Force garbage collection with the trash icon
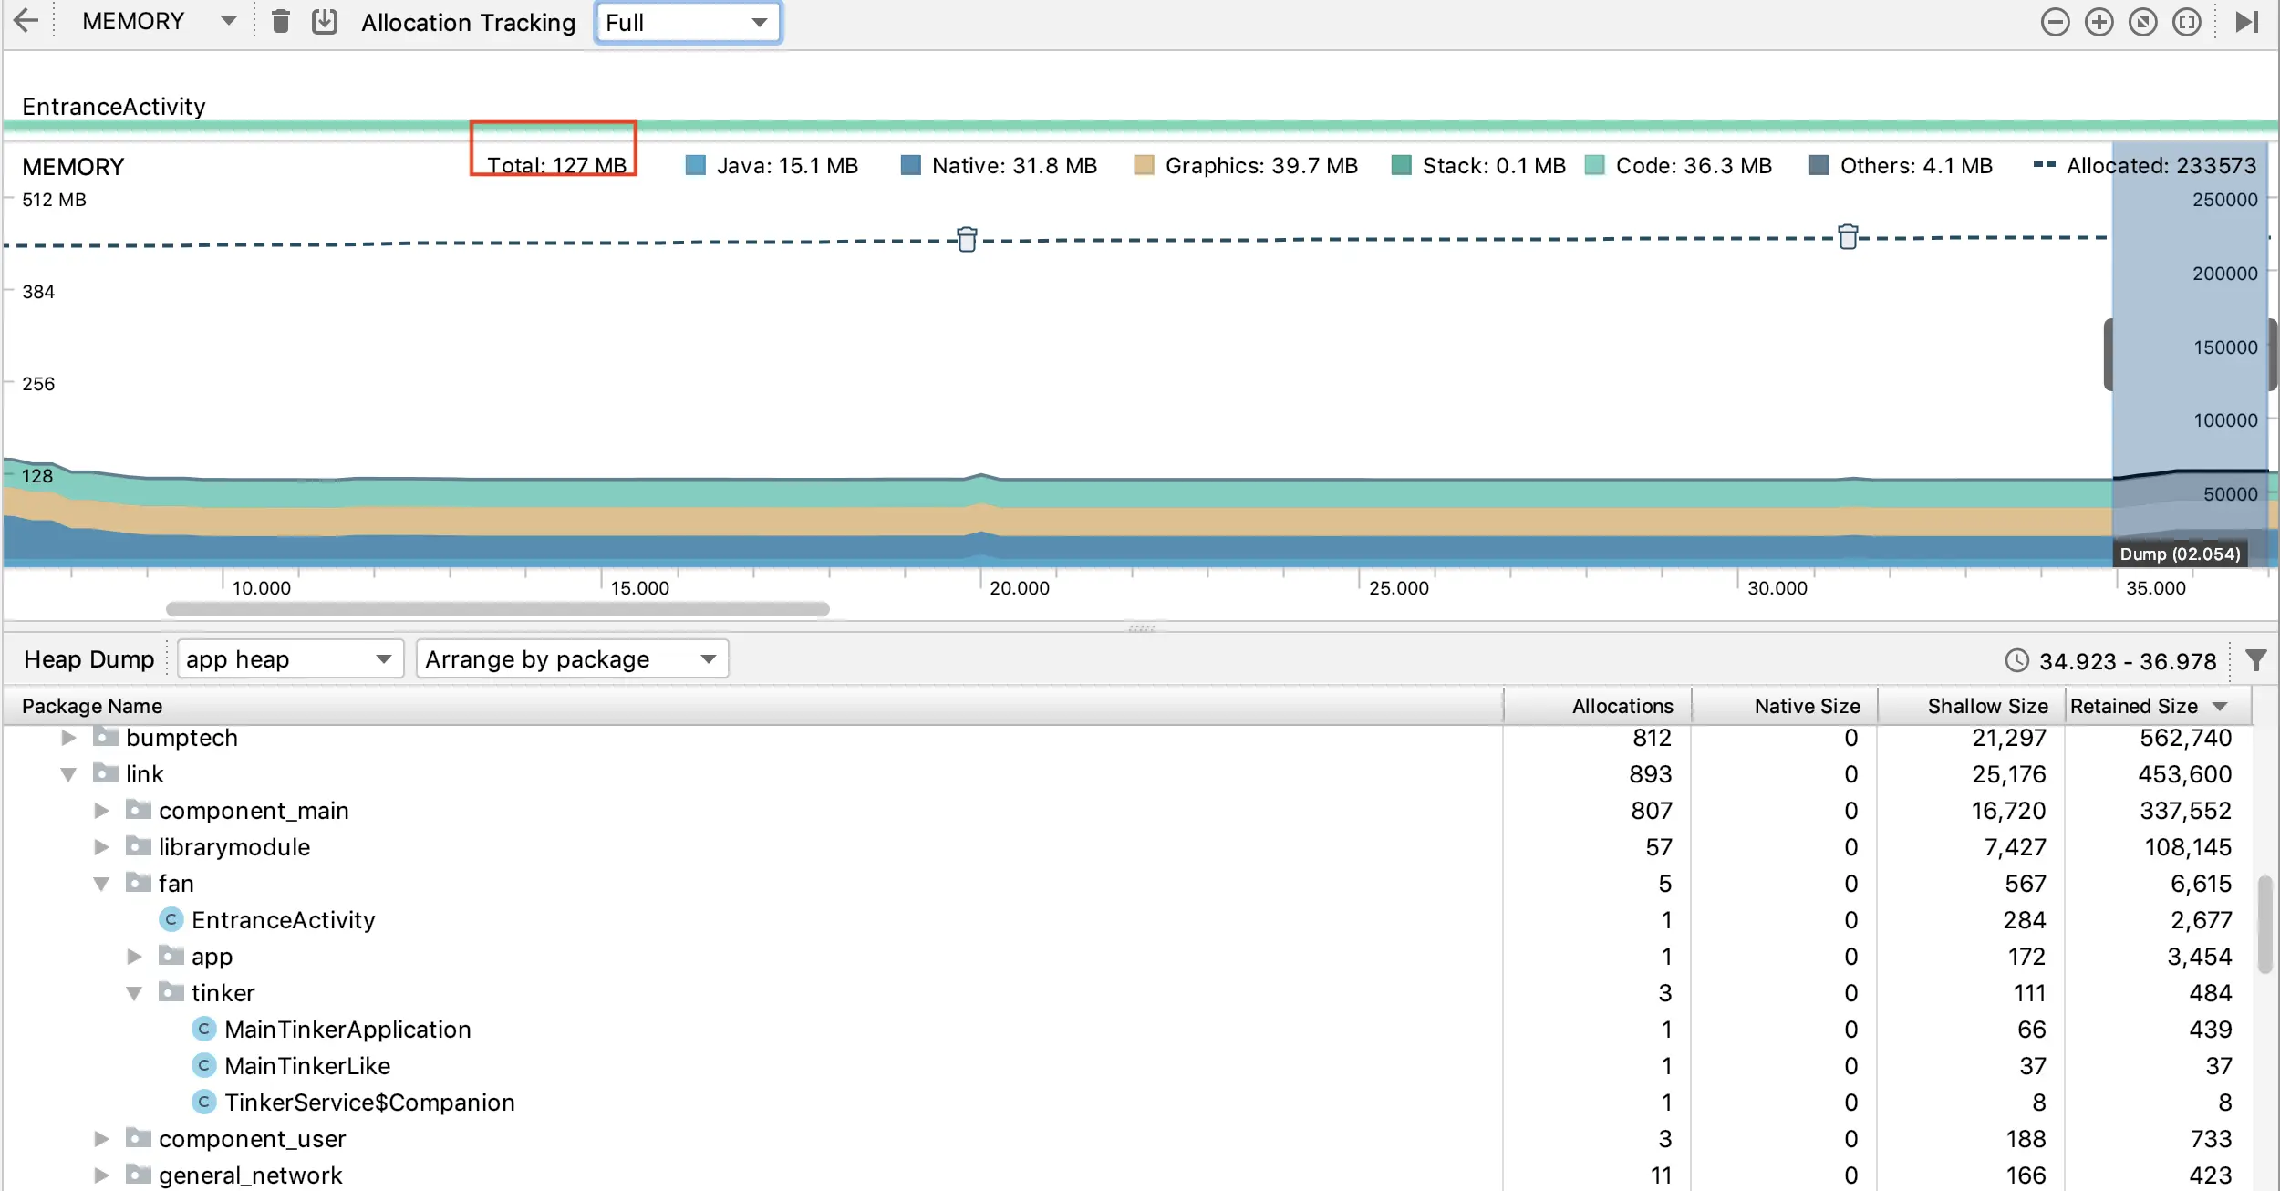The image size is (2280, 1191). (x=281, y=22)
